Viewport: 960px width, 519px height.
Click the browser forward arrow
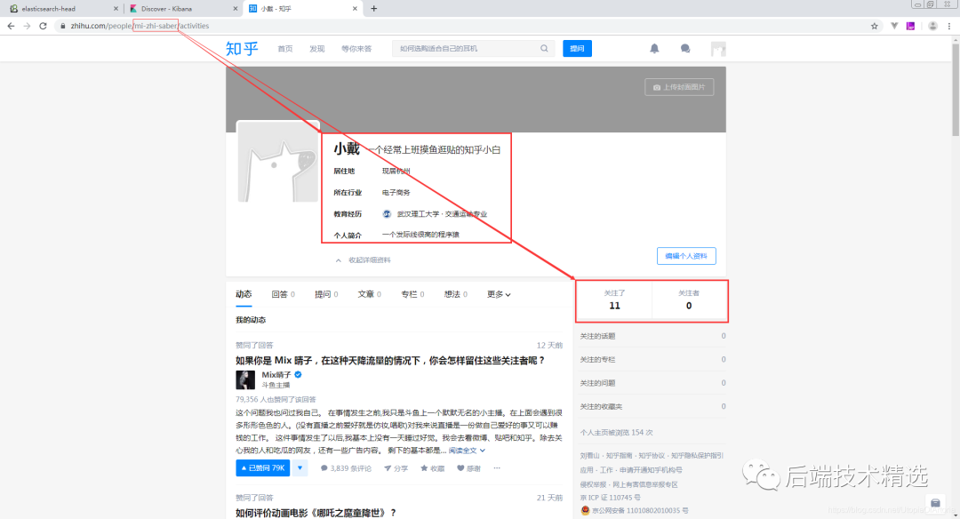pyautogui.click(x=27, y=26)
